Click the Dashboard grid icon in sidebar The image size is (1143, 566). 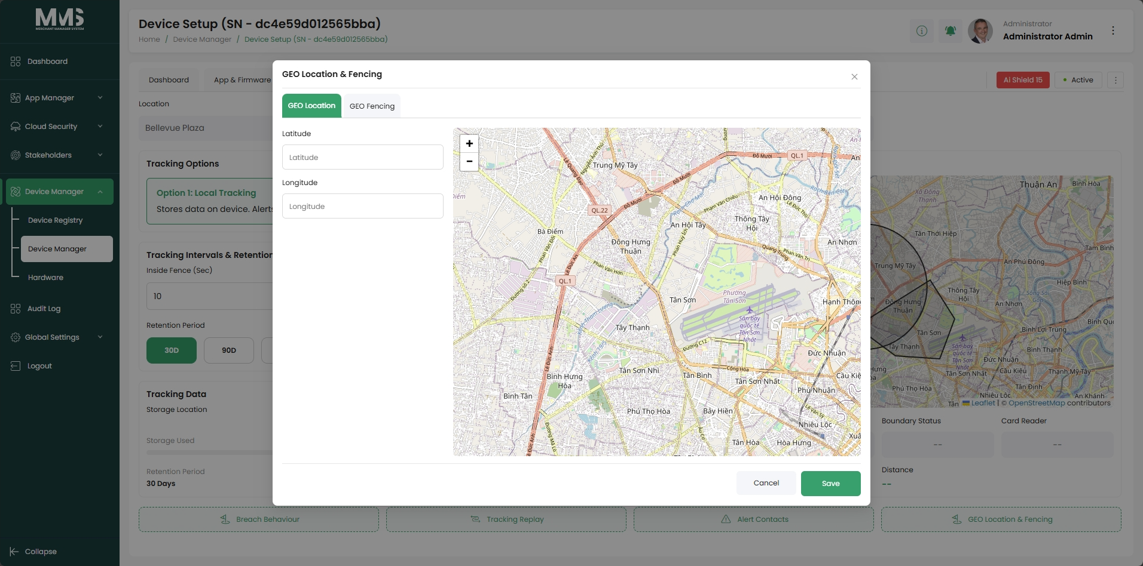click(x=16, y=61)
